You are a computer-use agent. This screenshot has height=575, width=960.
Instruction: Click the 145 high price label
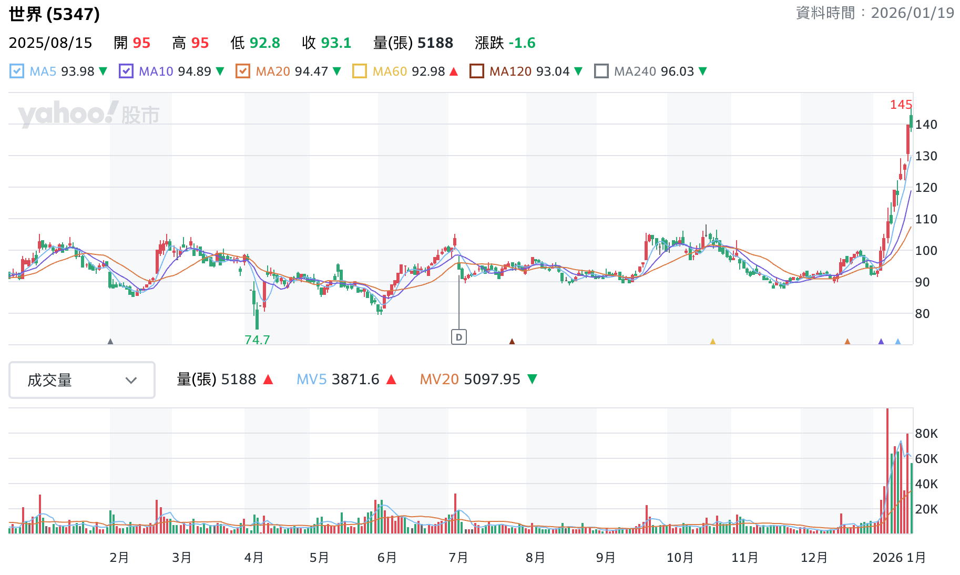(900, 105)
